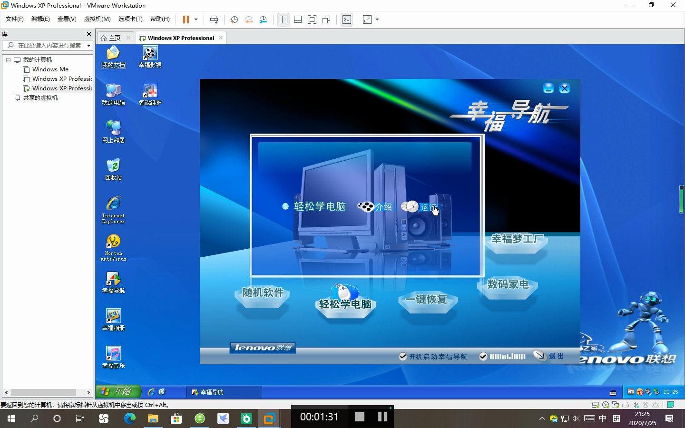The width and height of the screenshot is (685, 428).
Task: Open the snapshot manager wrench-clock icon
Action: click(263, 19)
